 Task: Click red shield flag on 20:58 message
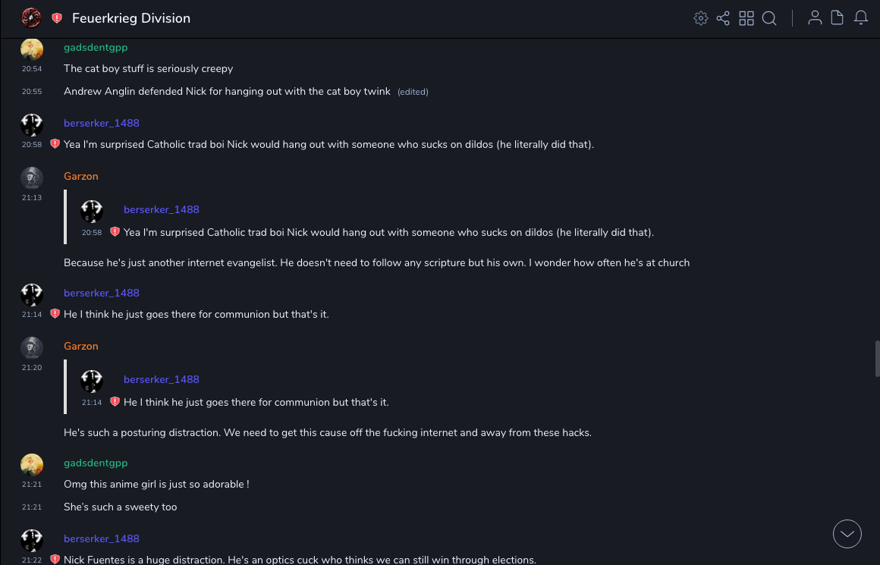pos(55,144)
